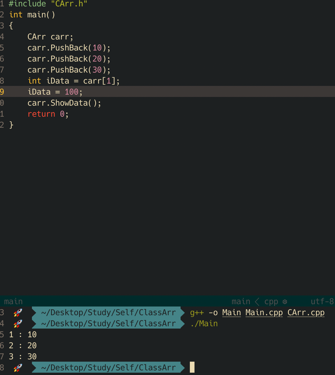Place cursor on 'CArr carr;' line

pyautogui.click(x=50, y=37)
